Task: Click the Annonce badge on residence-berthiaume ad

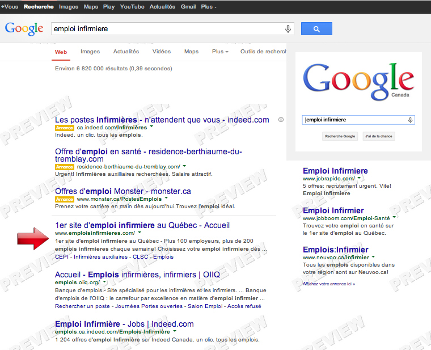Action: point(64,167)
